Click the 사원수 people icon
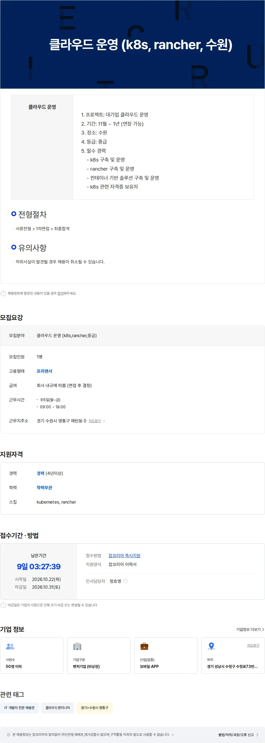265x743 pixels. pos(10,646)
